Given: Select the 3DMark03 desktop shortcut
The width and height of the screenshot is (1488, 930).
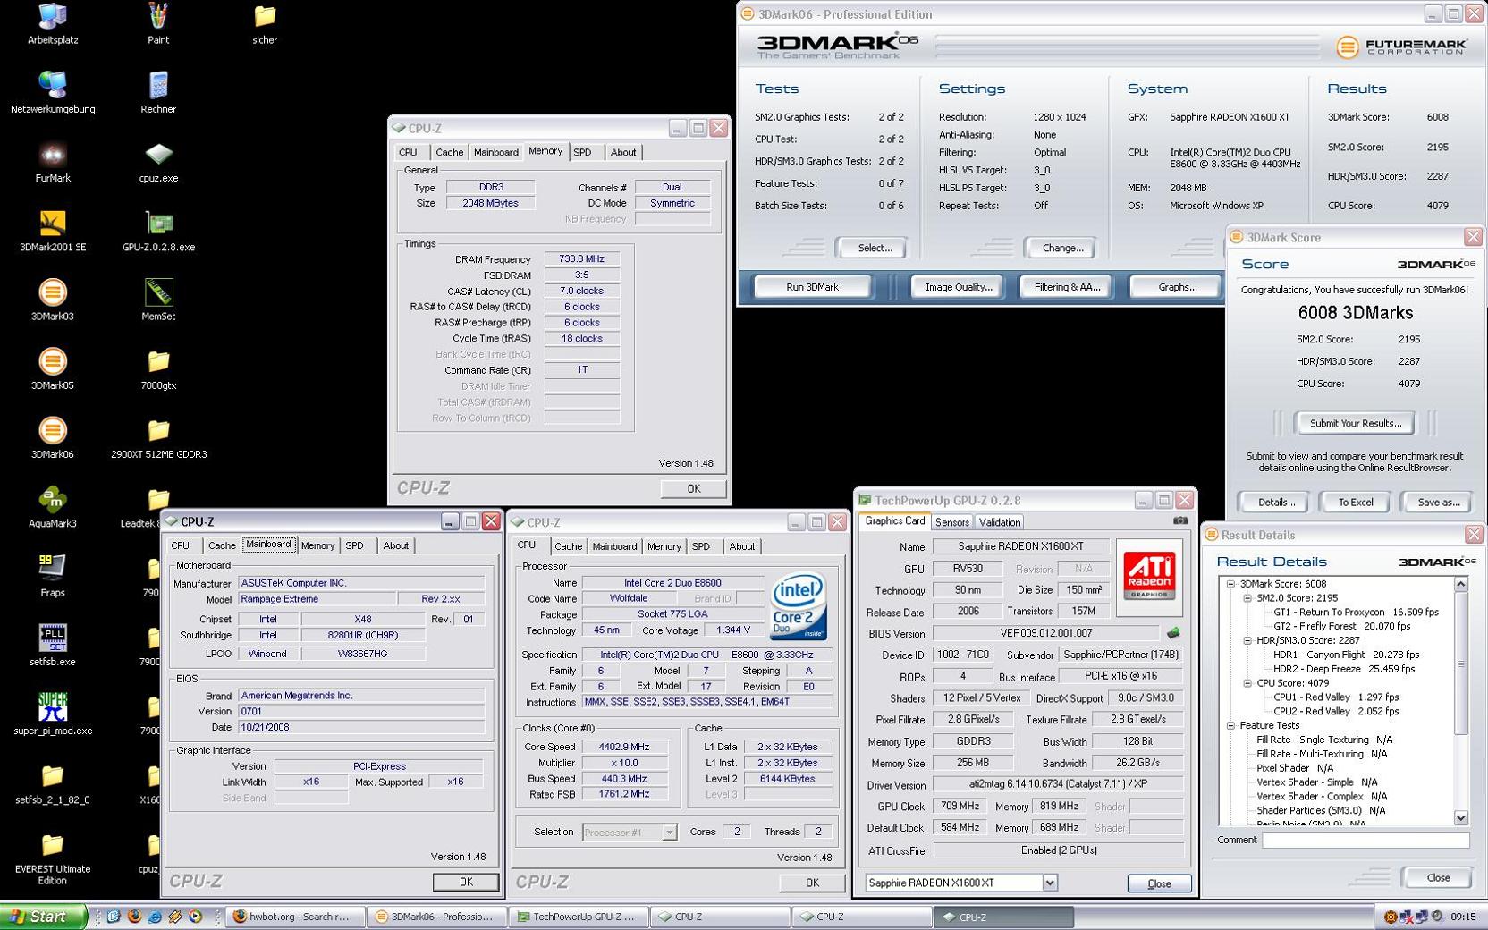Looking at the screenshot, I should pyautogui.click(x=53, y=300).
